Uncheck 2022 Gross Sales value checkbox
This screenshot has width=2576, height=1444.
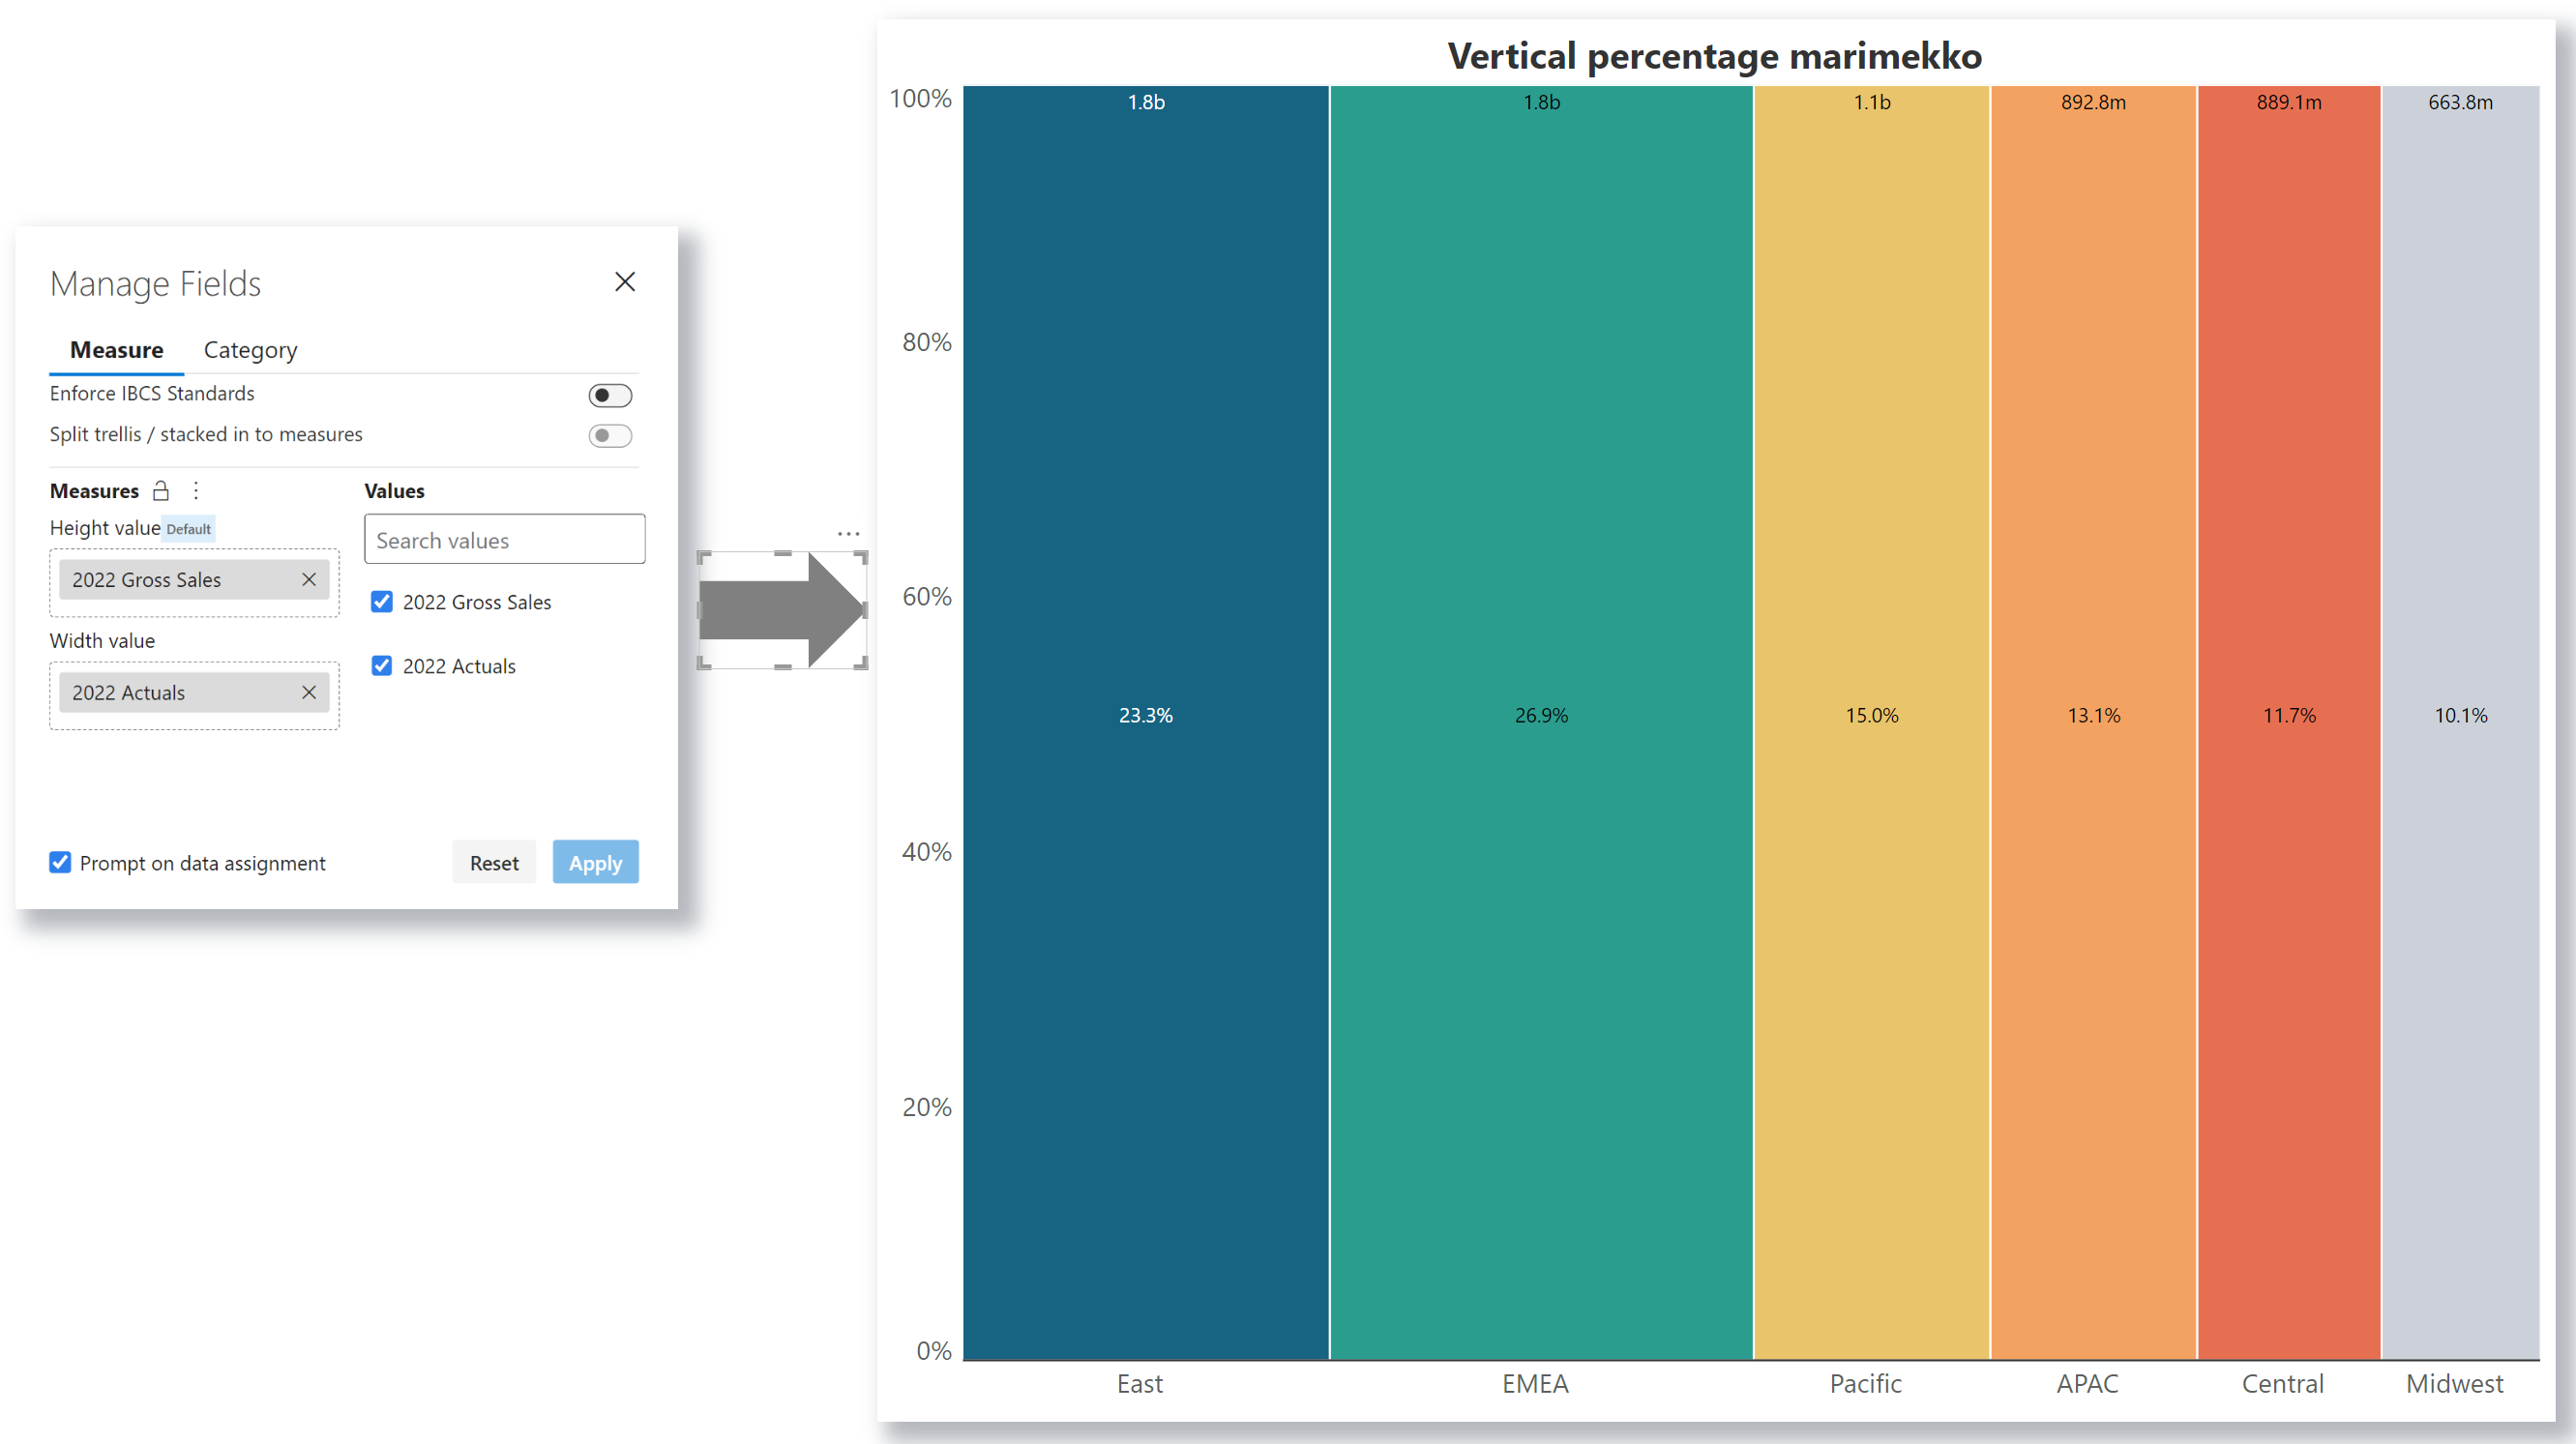[382, 601]
